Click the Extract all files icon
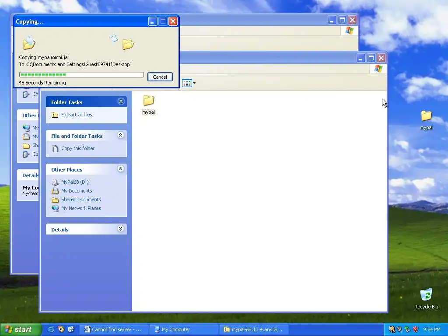This screenshot has height=336, width=448. point(55,115)
